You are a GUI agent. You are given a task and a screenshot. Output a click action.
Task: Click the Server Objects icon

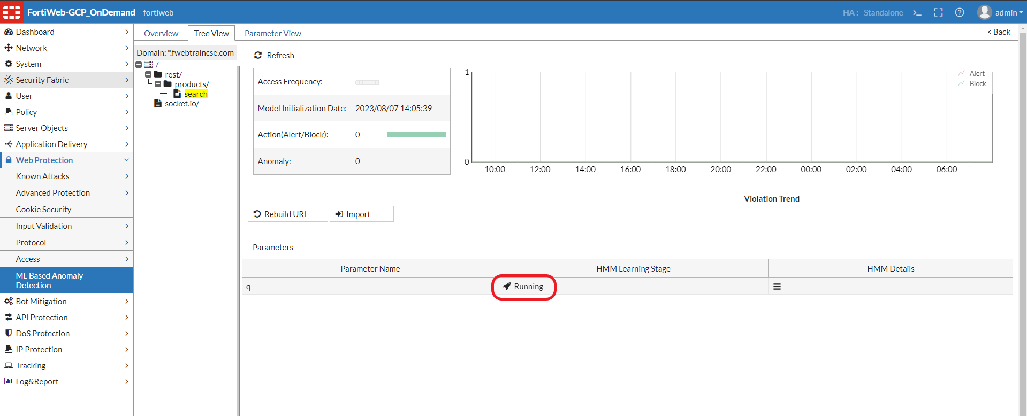pos(9,128)
